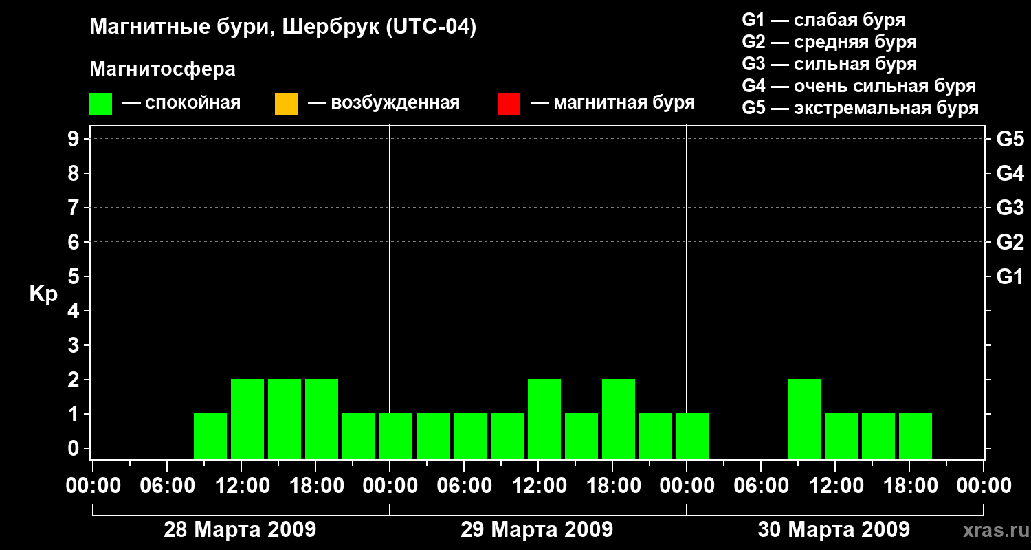
Task: Click the red magnetic storm legend swatch
Action: (509, 104)
